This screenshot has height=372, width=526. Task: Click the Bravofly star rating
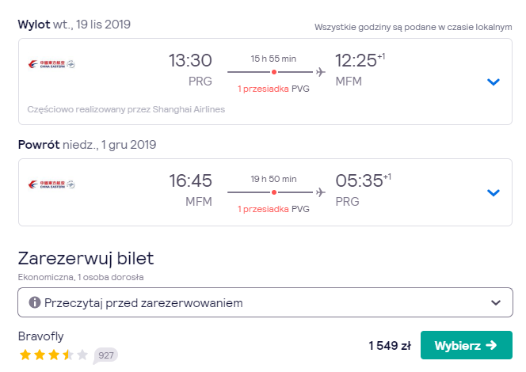coord(54,355)
